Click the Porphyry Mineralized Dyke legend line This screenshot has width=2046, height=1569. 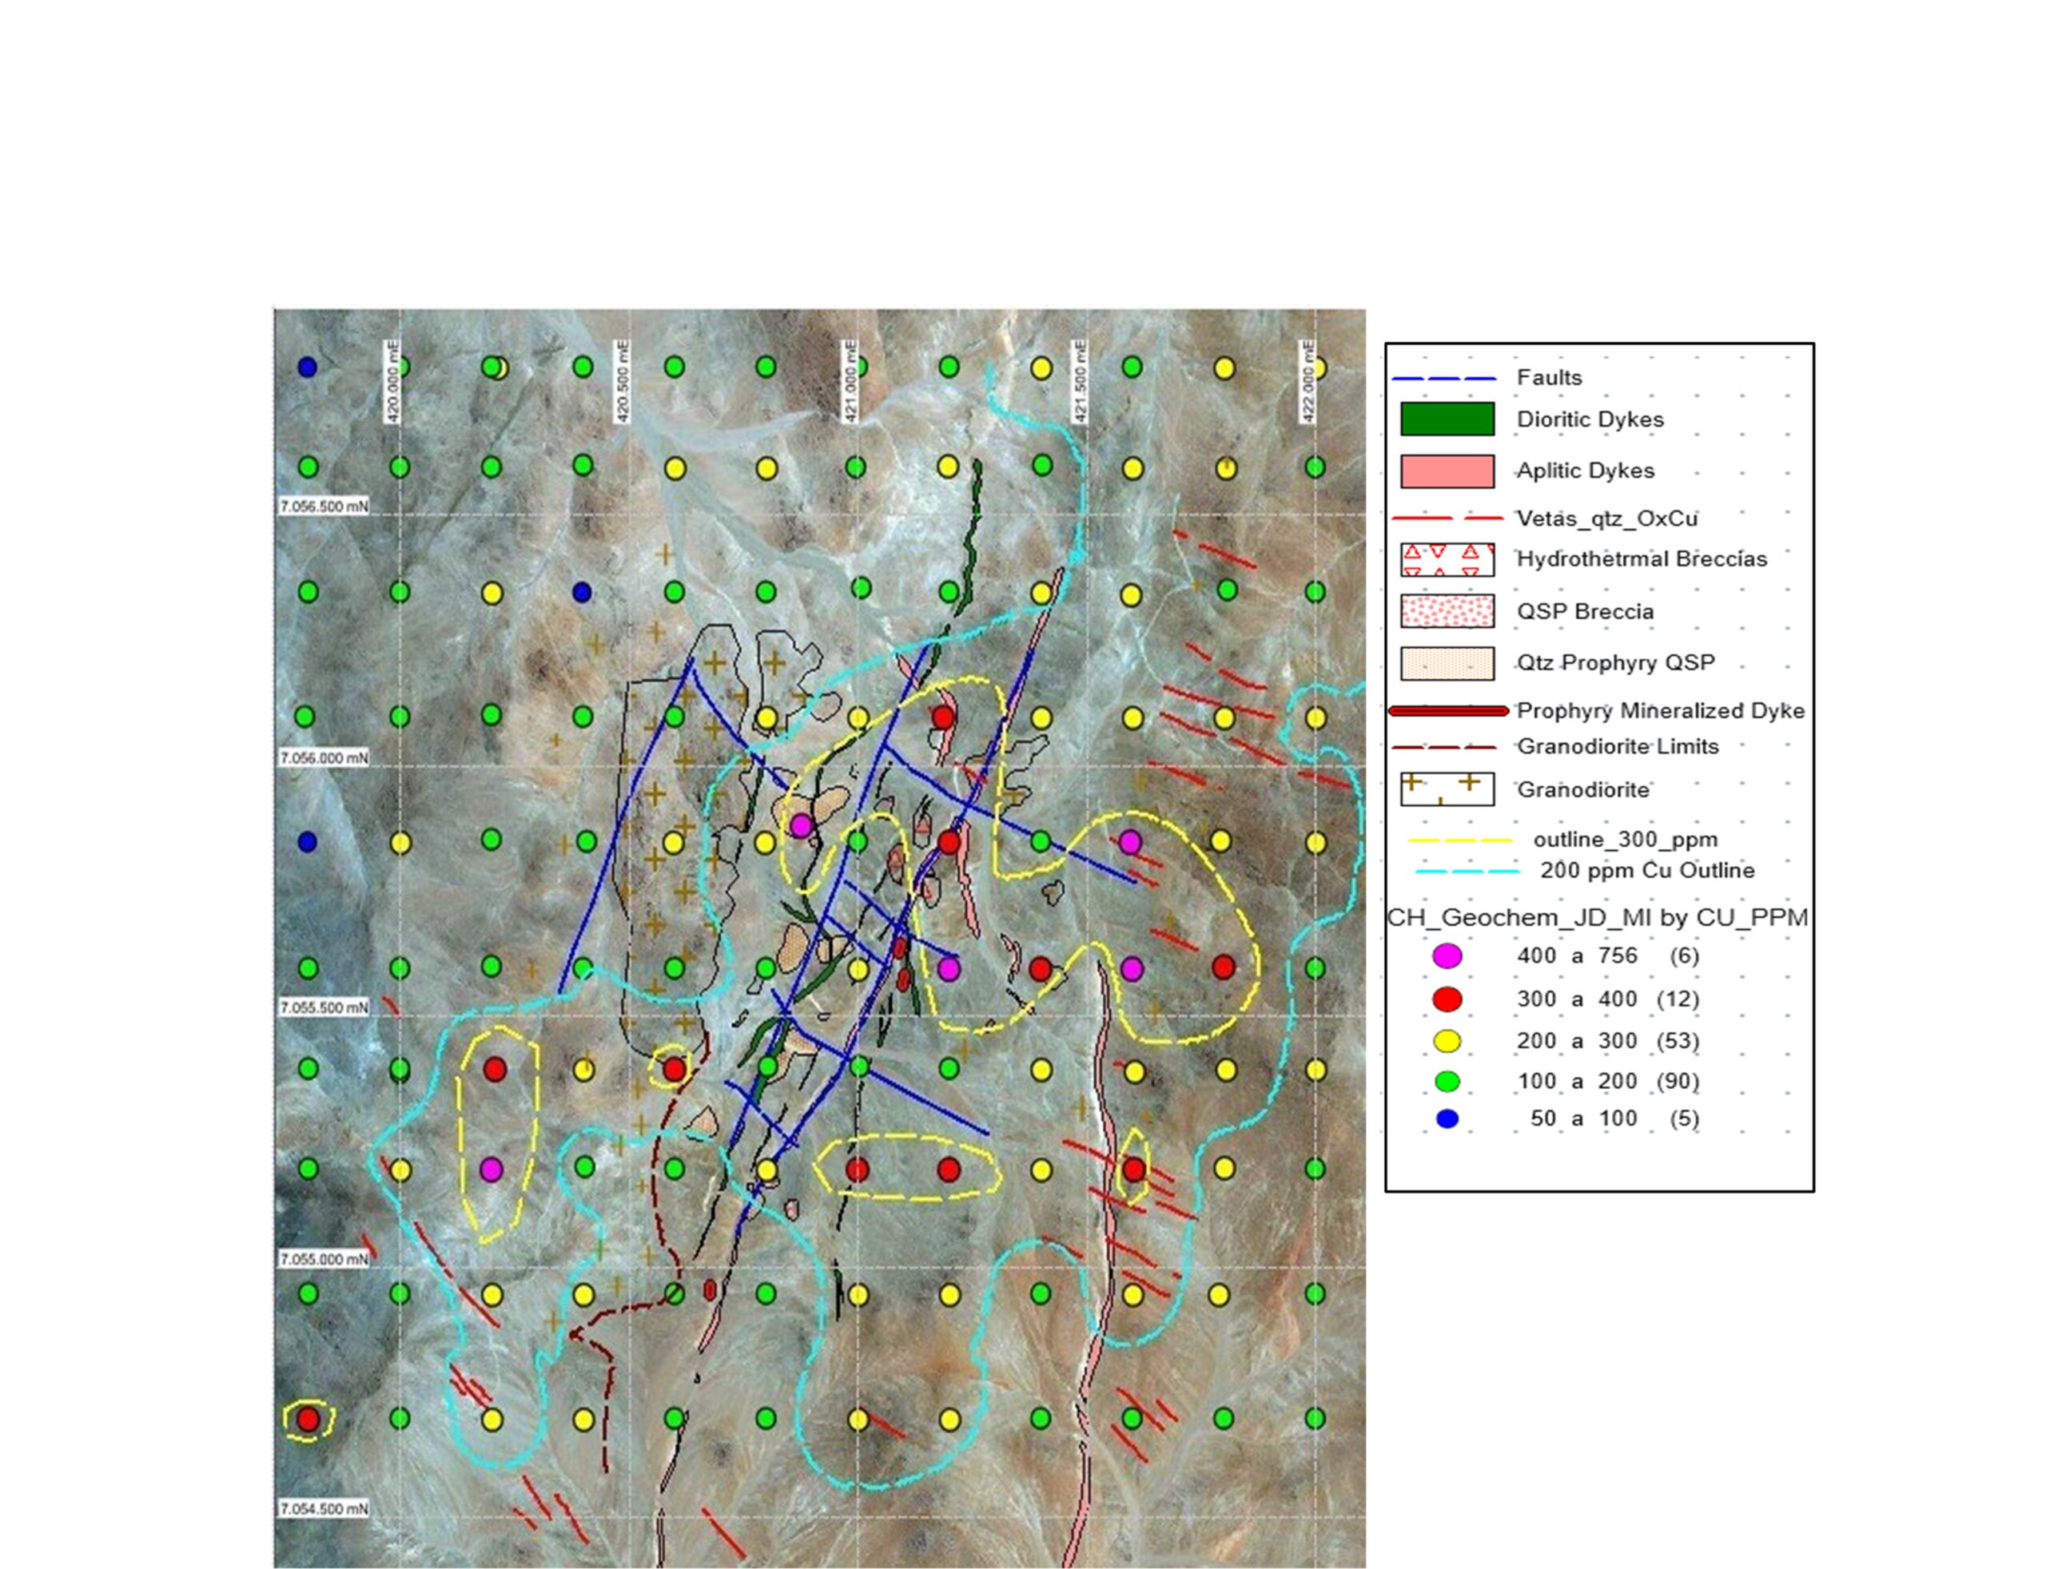coord(1448,711)
